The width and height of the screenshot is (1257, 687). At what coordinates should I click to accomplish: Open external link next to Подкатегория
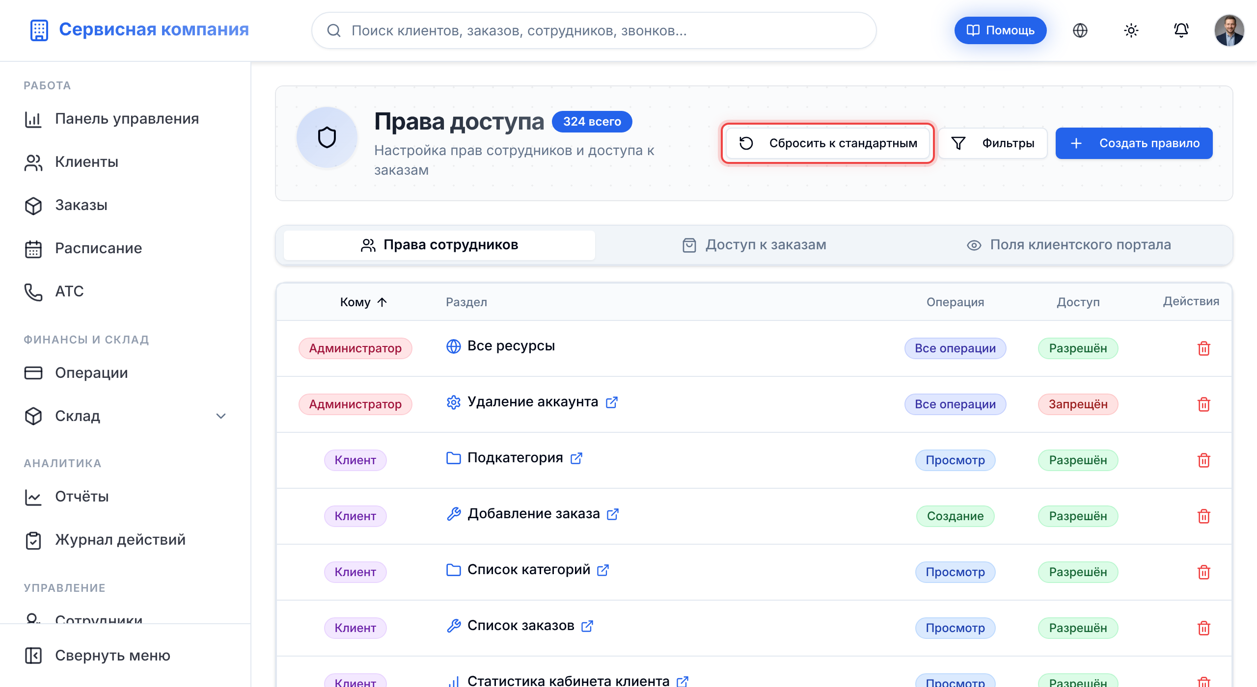[x=576, y=458]
